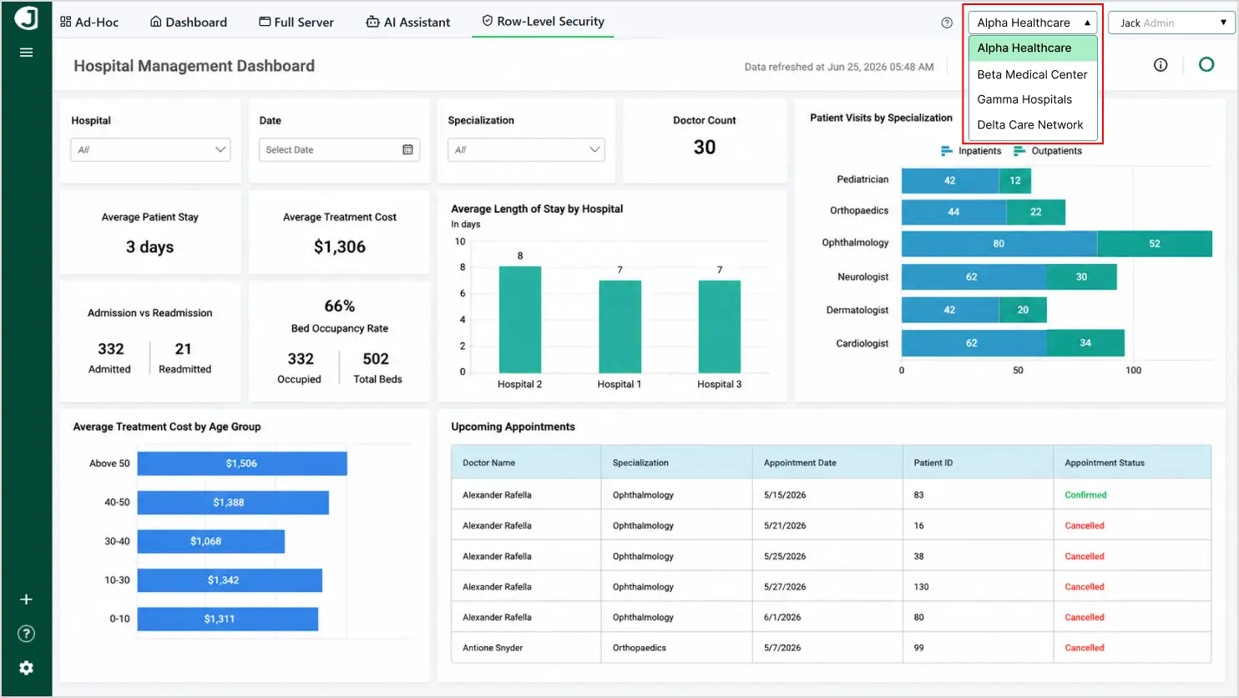
Task: Open the hamburger menu in the sidebar
Action: (x=26, y=53)
